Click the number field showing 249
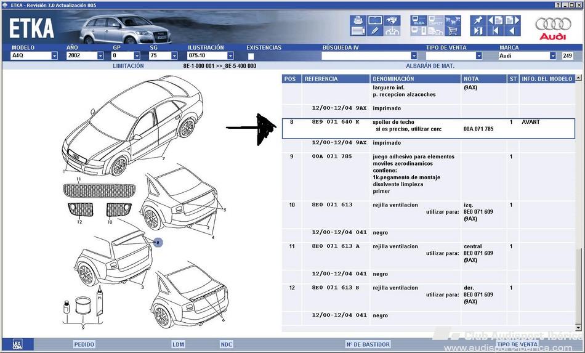The width and height of the screenshot is (585, 353). point(567,55)
